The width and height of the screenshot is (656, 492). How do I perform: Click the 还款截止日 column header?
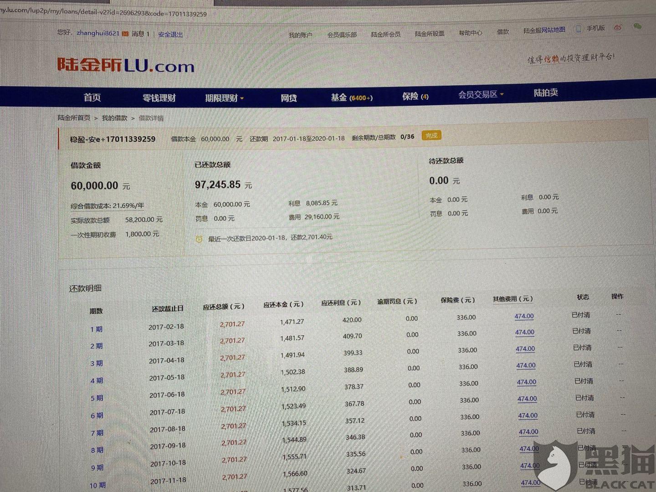[x=168, y=308]
